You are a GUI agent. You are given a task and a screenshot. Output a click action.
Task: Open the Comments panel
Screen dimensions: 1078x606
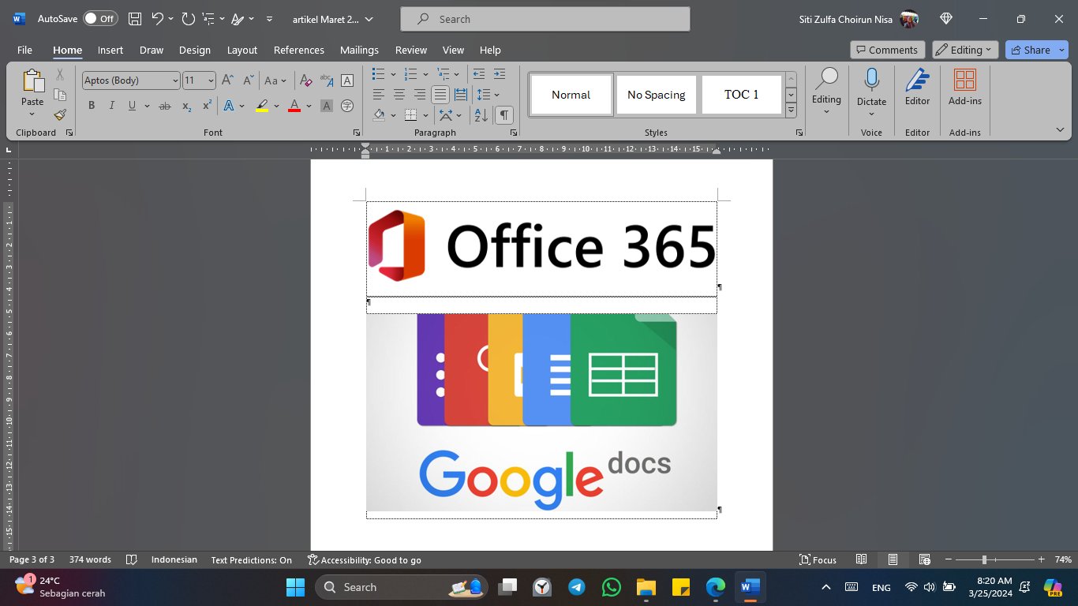pos(887,49)
